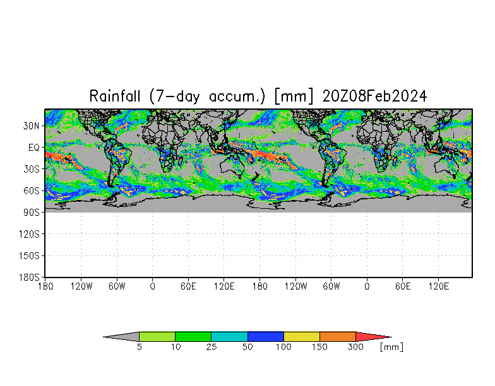Click the '90S' latitude label
This screenshot has height=386, width=495.
(x=32, y=213)
